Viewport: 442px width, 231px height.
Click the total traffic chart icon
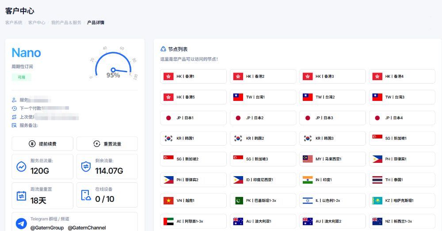point(21,166)
